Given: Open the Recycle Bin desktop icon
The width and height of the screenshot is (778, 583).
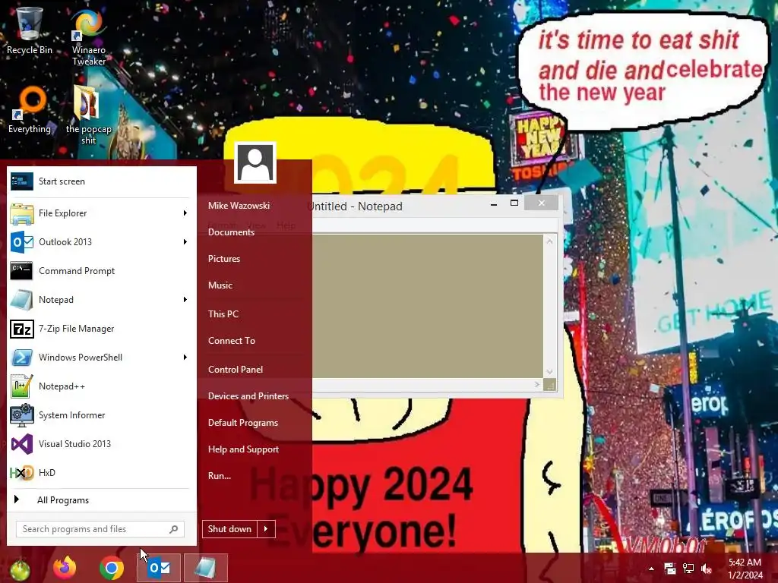Looking at the screenshot, I should tap(30, 30).
